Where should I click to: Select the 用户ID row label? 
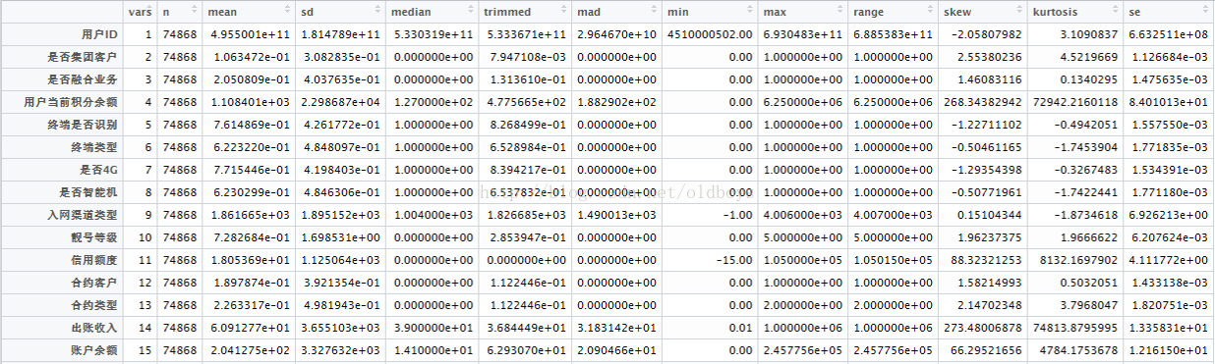coord(99,35)
